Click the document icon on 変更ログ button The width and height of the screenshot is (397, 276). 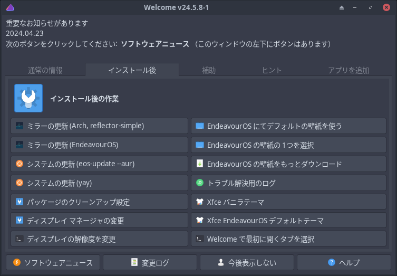[134, 262]
